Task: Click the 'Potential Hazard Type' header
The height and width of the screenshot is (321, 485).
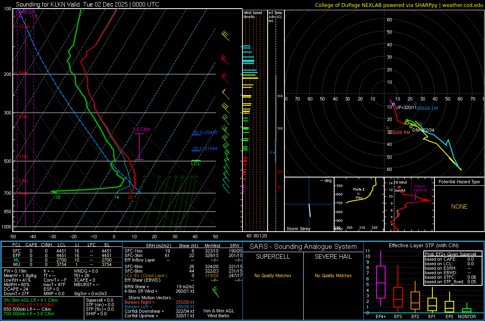Action: tap(459, 182)
